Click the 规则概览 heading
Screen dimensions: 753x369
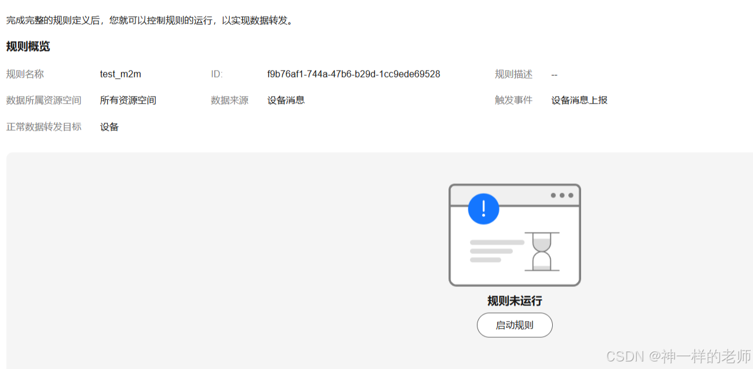pos(28,47)
